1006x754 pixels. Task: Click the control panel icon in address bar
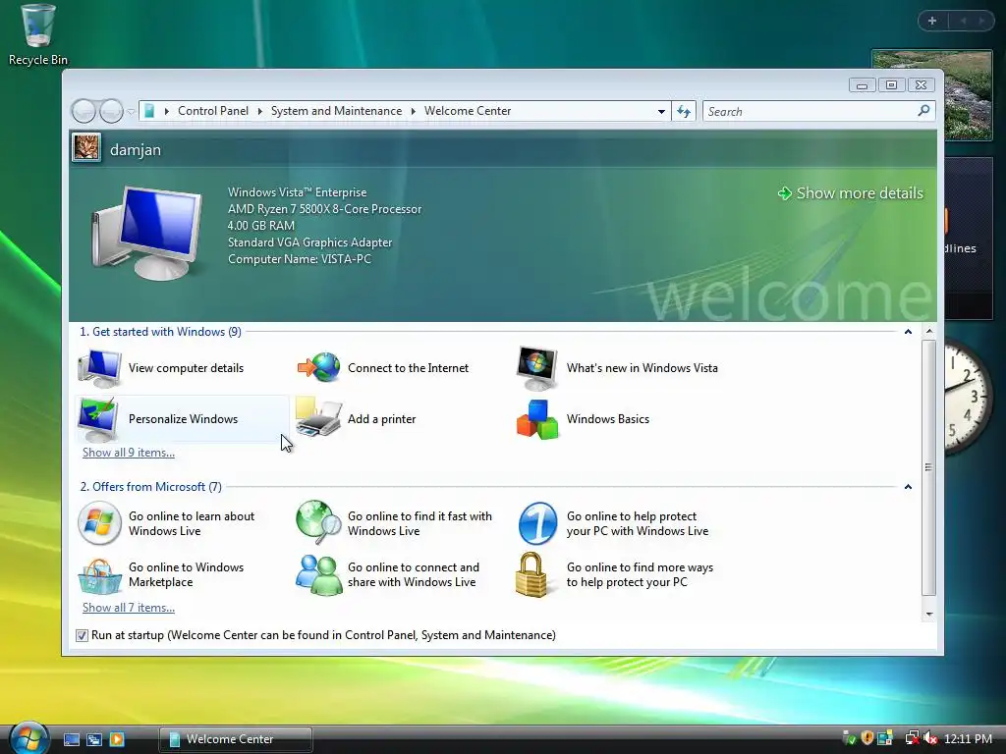tap(149, 111)
